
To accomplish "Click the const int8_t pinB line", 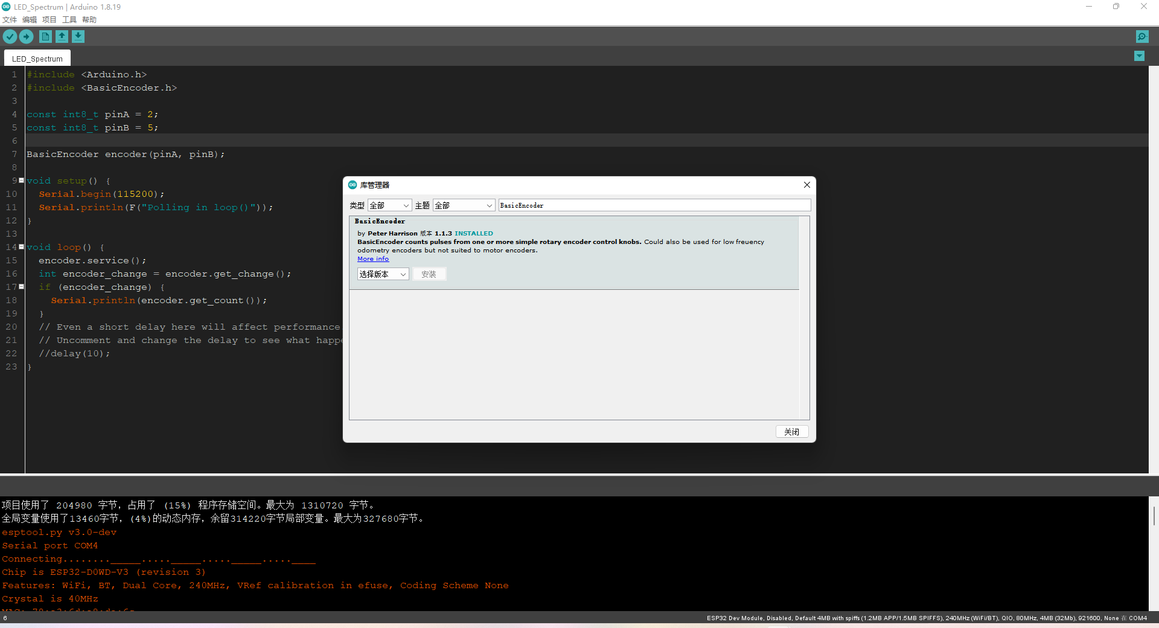I will click(92, 127).
